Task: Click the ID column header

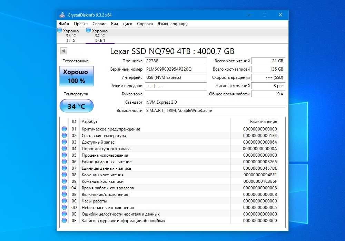Action: pyautogui.click(x=74, y=122)
